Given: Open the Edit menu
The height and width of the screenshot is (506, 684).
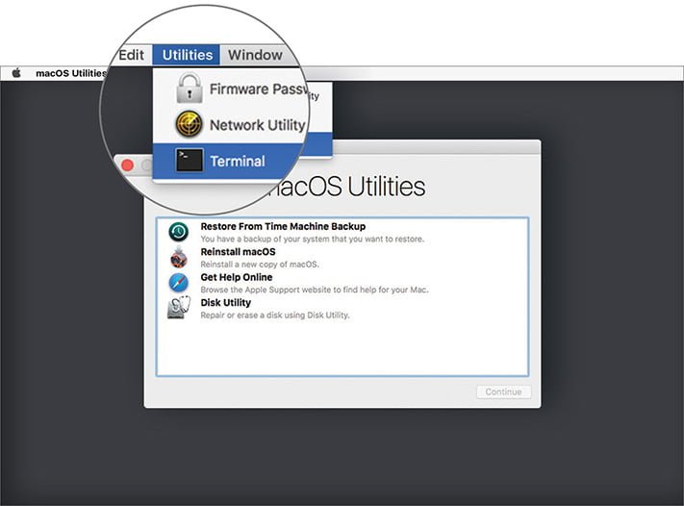Looking at the screenshot, I should [131, 55].
